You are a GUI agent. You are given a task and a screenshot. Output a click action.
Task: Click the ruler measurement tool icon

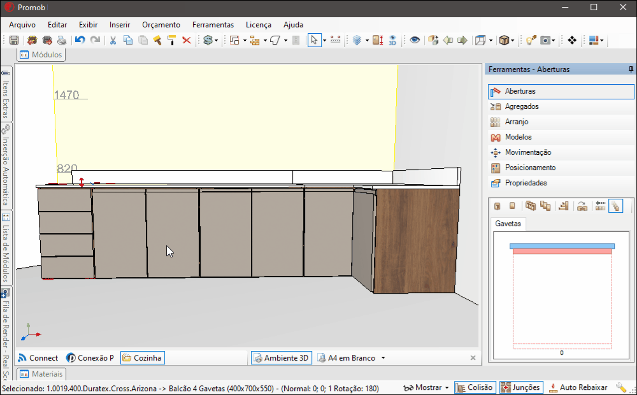click(335, 40)
